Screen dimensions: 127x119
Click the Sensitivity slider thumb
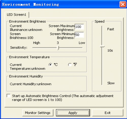pos(58,48)
